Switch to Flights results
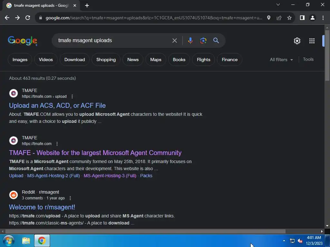Viewport: 330px width, 247px height. point(204,59)
